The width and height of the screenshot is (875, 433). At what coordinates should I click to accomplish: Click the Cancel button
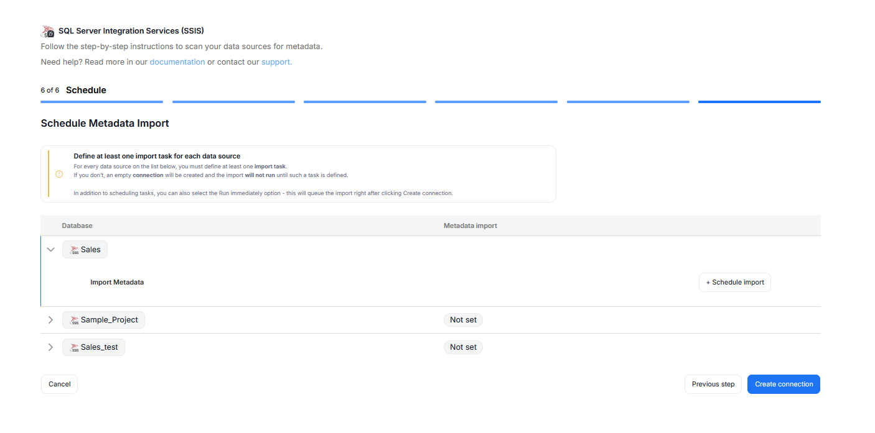click(x=59, y=384)
